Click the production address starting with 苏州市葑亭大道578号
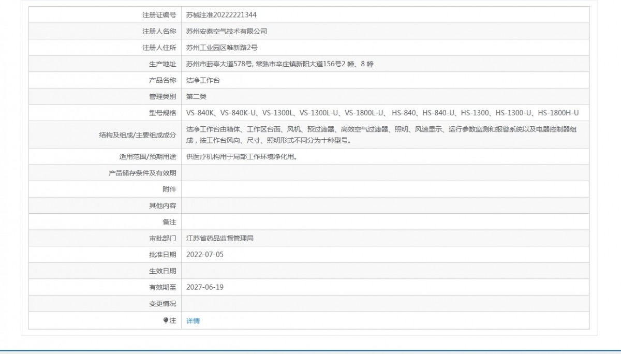 280,64
